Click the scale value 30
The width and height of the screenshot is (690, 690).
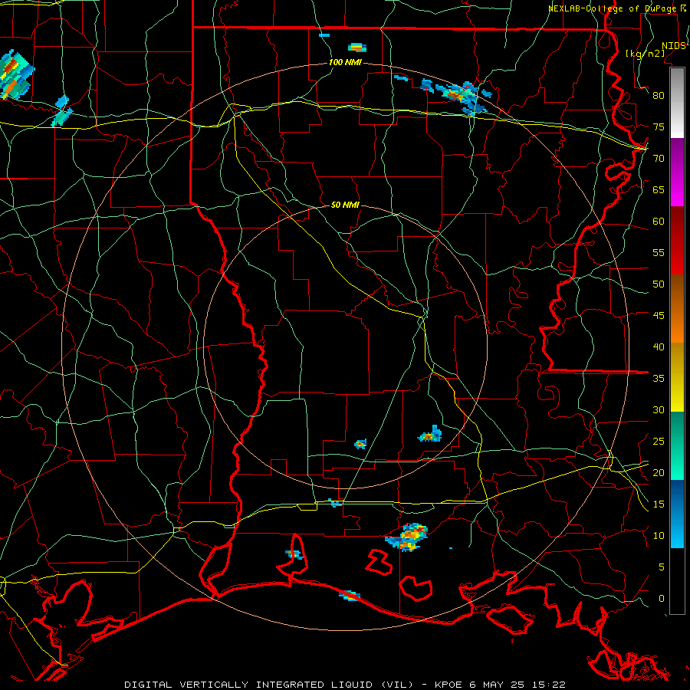[x=659, y=409]
